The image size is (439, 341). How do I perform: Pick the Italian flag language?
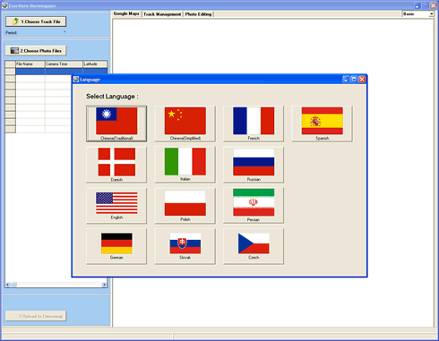pyautogui.click(x=185, y=165)
